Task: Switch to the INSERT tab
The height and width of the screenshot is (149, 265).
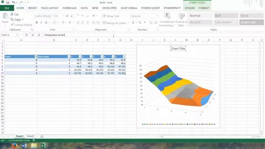Action: coord(33,8)
